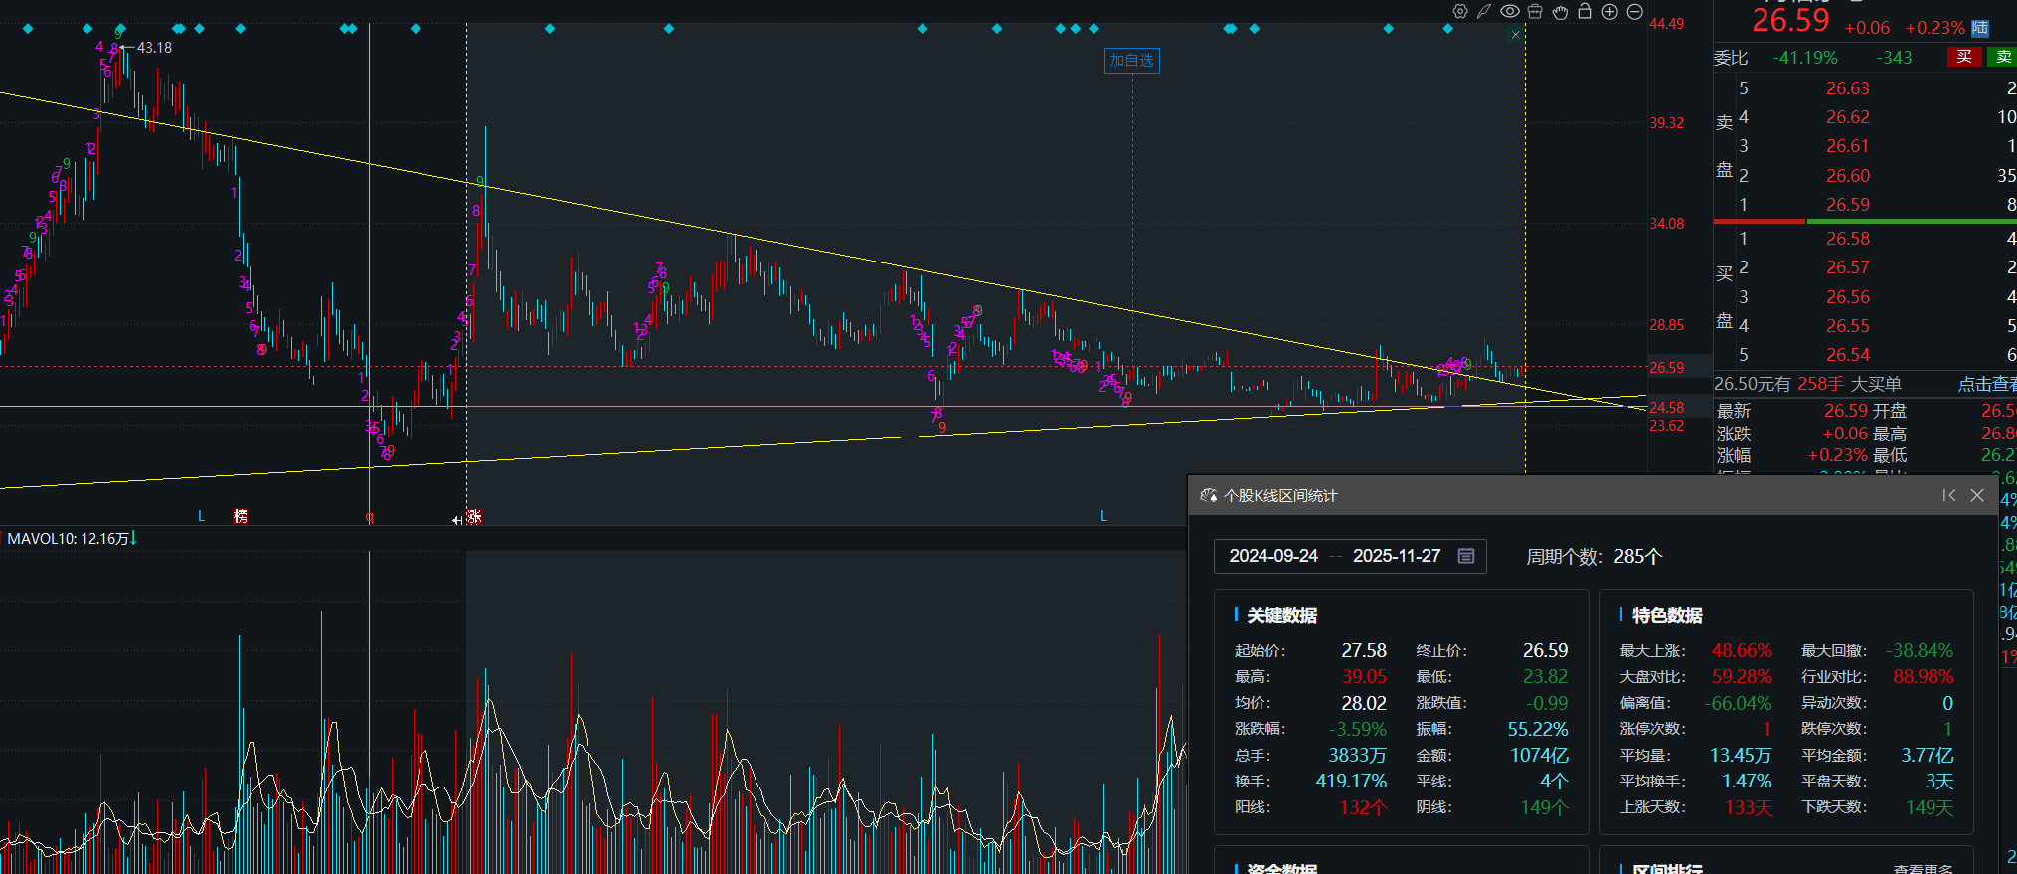
Task: Click the 最高 39.05 value
Action: coord(1364,677)
